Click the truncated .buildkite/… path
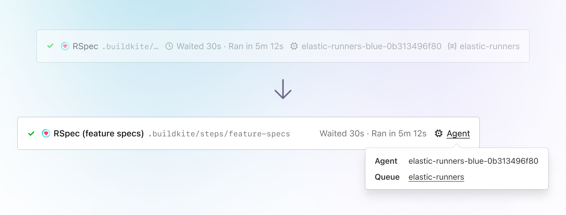Image resolution: width=566 pixels, height=215 pixels. click(131, 46)
